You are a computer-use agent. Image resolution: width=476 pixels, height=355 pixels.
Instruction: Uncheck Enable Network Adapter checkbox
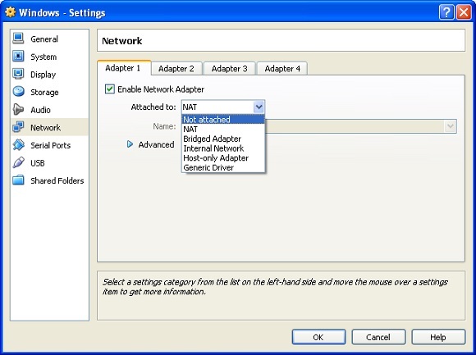tap(110, 89)
